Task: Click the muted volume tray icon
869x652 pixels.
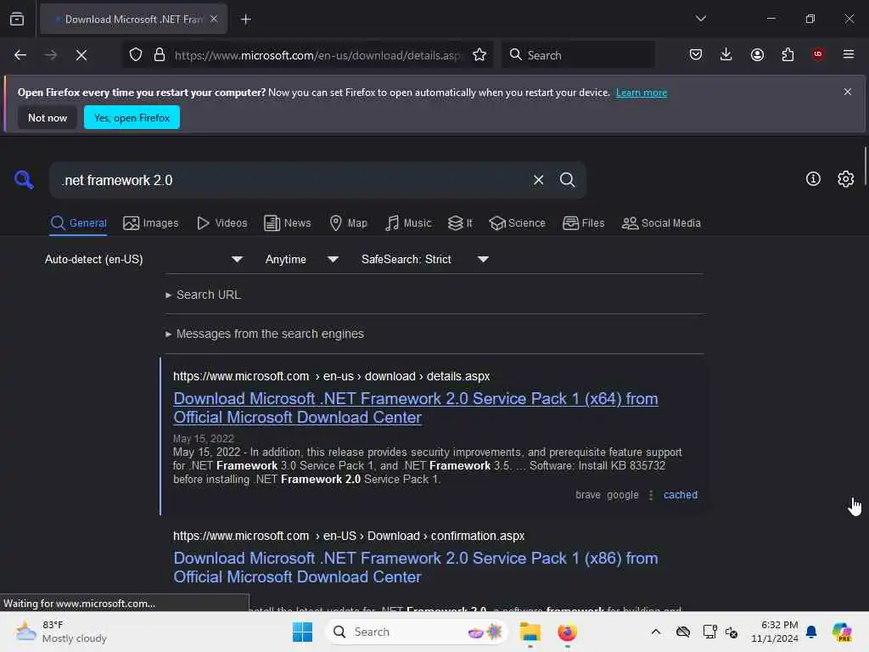Action: (x=732, y=632)
